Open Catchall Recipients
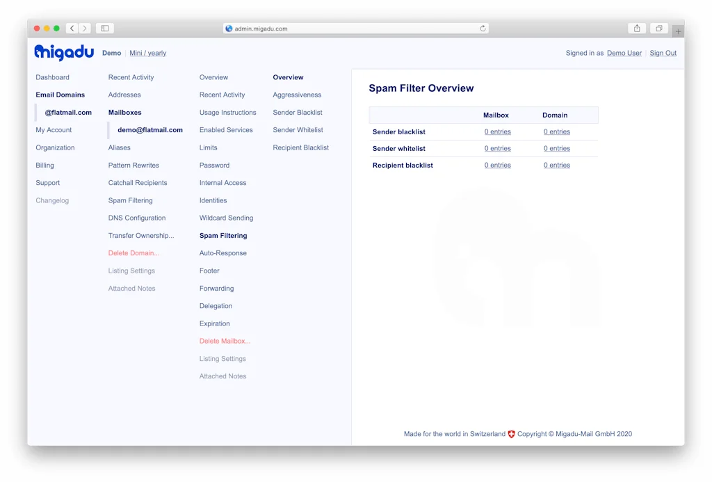712x482 pixels. [x=138, y=183]
